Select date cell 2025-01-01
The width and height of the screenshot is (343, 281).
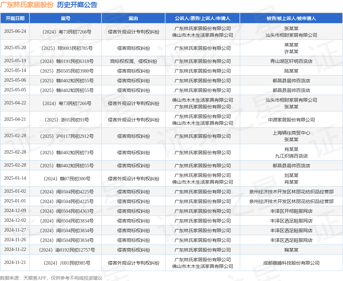coord(15,201)
